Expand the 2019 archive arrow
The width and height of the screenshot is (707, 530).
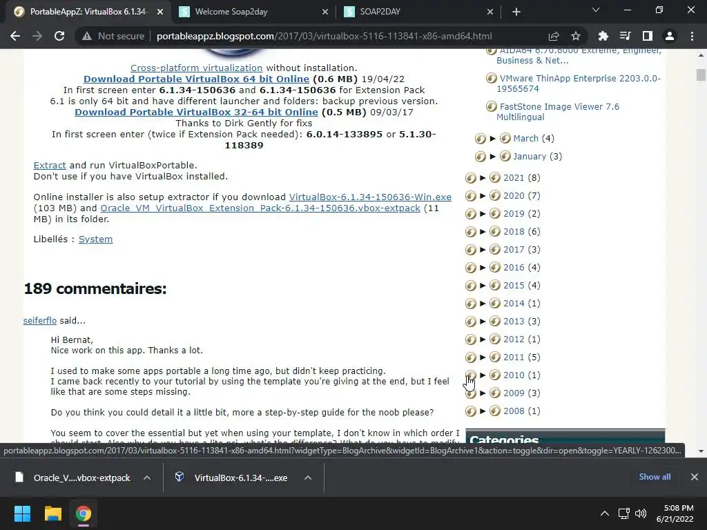pos(483,214)
